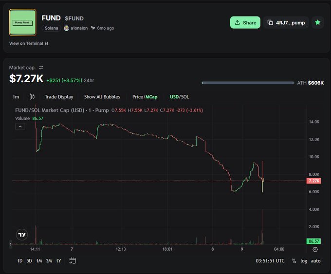Open the a1onalon creator profile

(x=76, y=28)
